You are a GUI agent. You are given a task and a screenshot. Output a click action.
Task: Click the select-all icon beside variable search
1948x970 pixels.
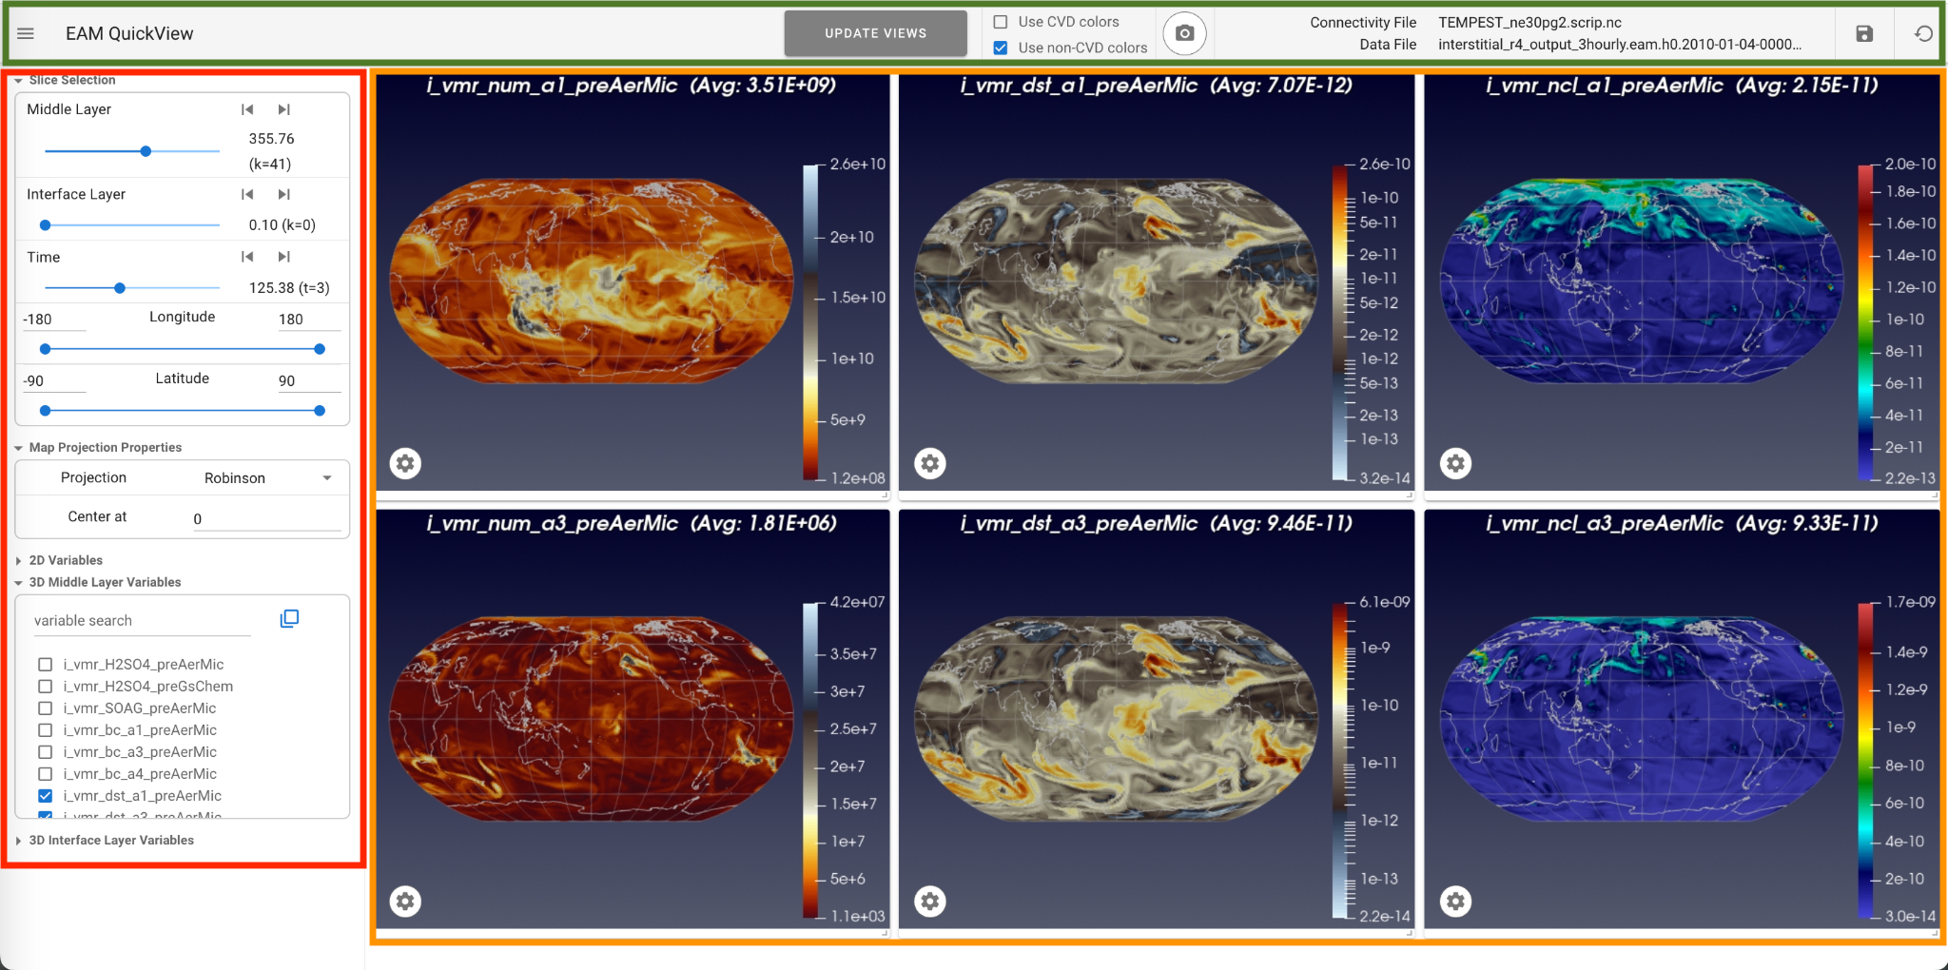pyautogui.click(x=289, y=619)
